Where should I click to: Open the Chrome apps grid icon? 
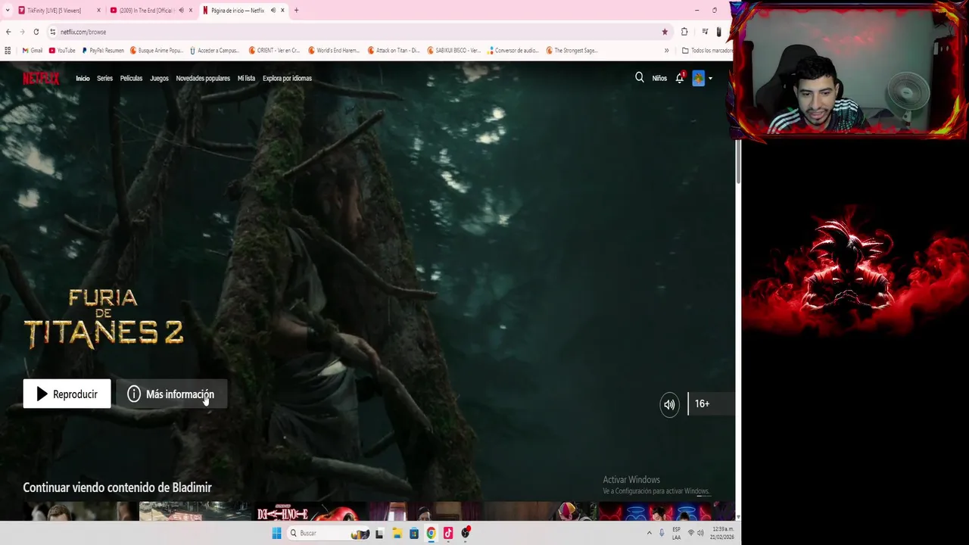point(8,51)
